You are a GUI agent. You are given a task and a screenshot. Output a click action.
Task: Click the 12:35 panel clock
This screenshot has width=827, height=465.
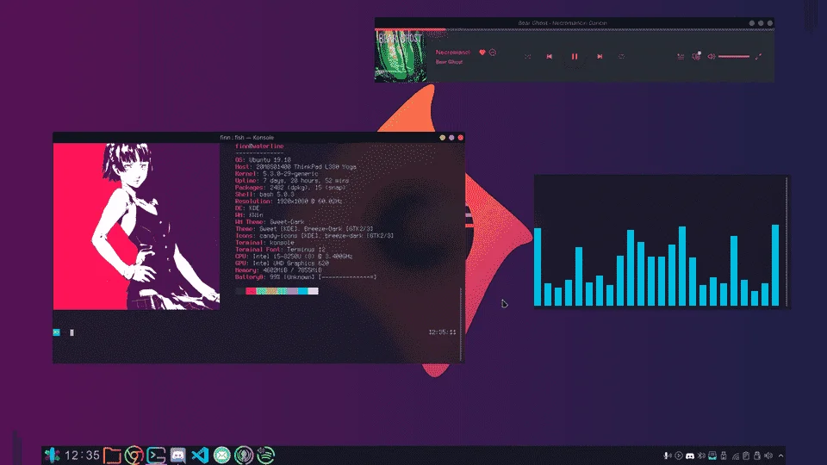[82, 455]
